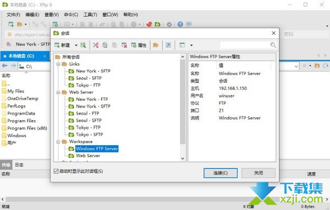
Task: Click the 关闭 button
Action: (258, 173)
